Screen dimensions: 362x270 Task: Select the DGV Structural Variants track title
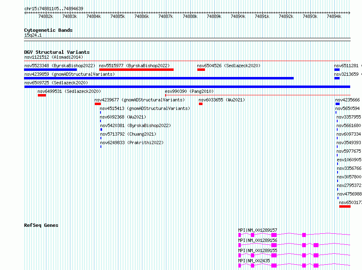pyautogui.click(x=57, y=52)
